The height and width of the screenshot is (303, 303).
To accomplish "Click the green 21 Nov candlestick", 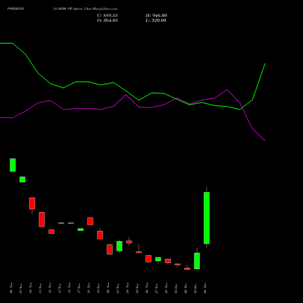I will [x=119, y=246].
